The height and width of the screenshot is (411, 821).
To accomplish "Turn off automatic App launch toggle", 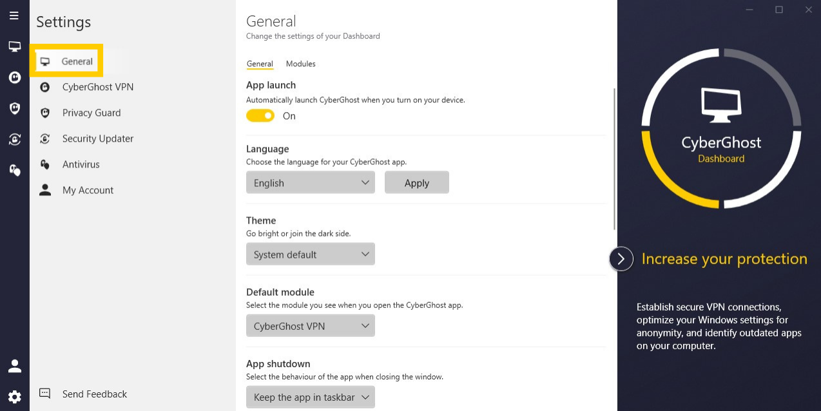I will (x=260, y=116).
